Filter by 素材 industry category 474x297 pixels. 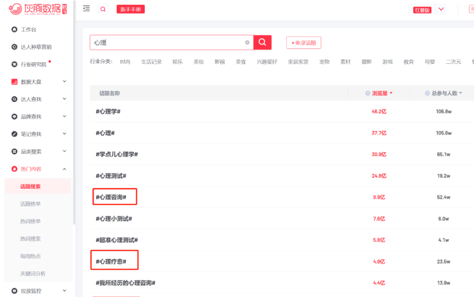pos(345,62)
